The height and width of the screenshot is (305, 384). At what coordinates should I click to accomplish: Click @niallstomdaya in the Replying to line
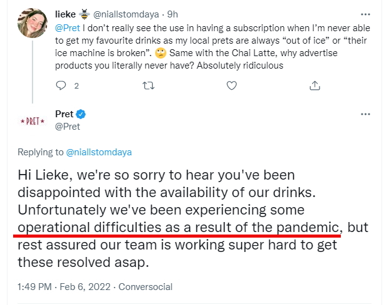click(99, 152)
